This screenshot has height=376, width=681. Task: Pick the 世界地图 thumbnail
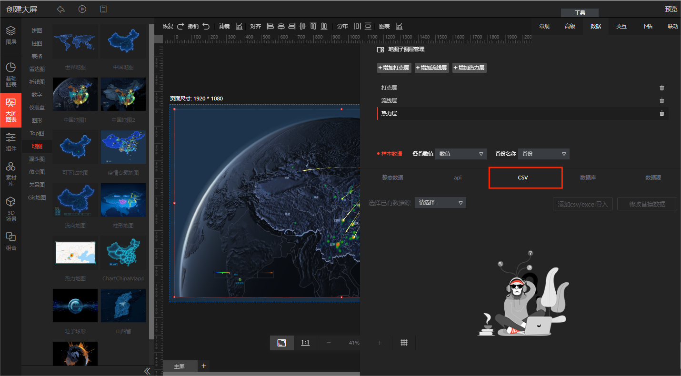(x=75, y=41)
